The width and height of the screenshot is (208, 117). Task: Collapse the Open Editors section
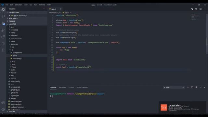click(x=27, y=13)
